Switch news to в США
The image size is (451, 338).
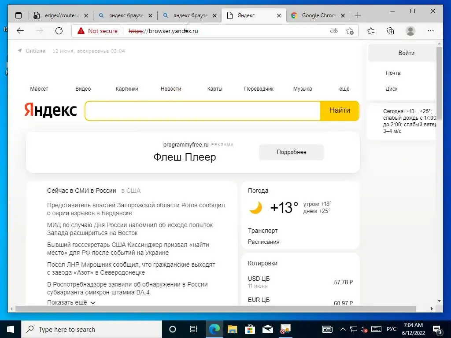(131, 191)
